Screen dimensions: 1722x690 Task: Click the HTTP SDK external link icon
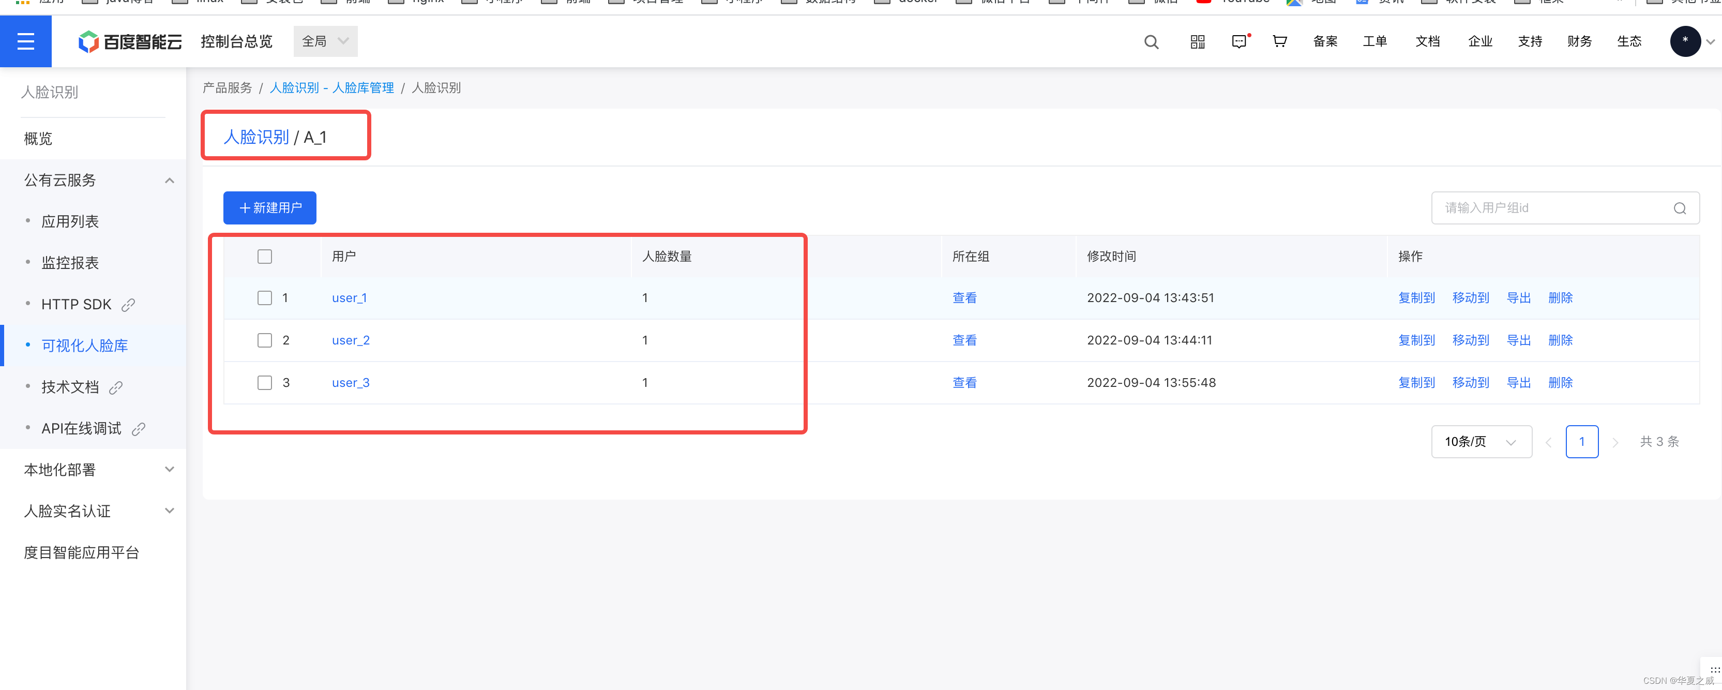(x=128, y=305)
